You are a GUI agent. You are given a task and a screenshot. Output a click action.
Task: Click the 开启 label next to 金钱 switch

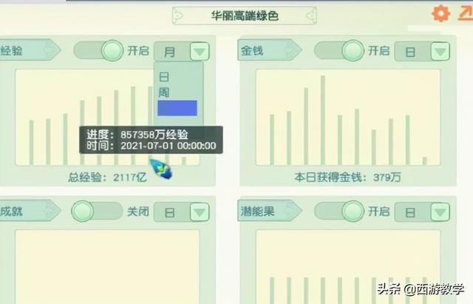pyautogui.click(x=379, y=50)
